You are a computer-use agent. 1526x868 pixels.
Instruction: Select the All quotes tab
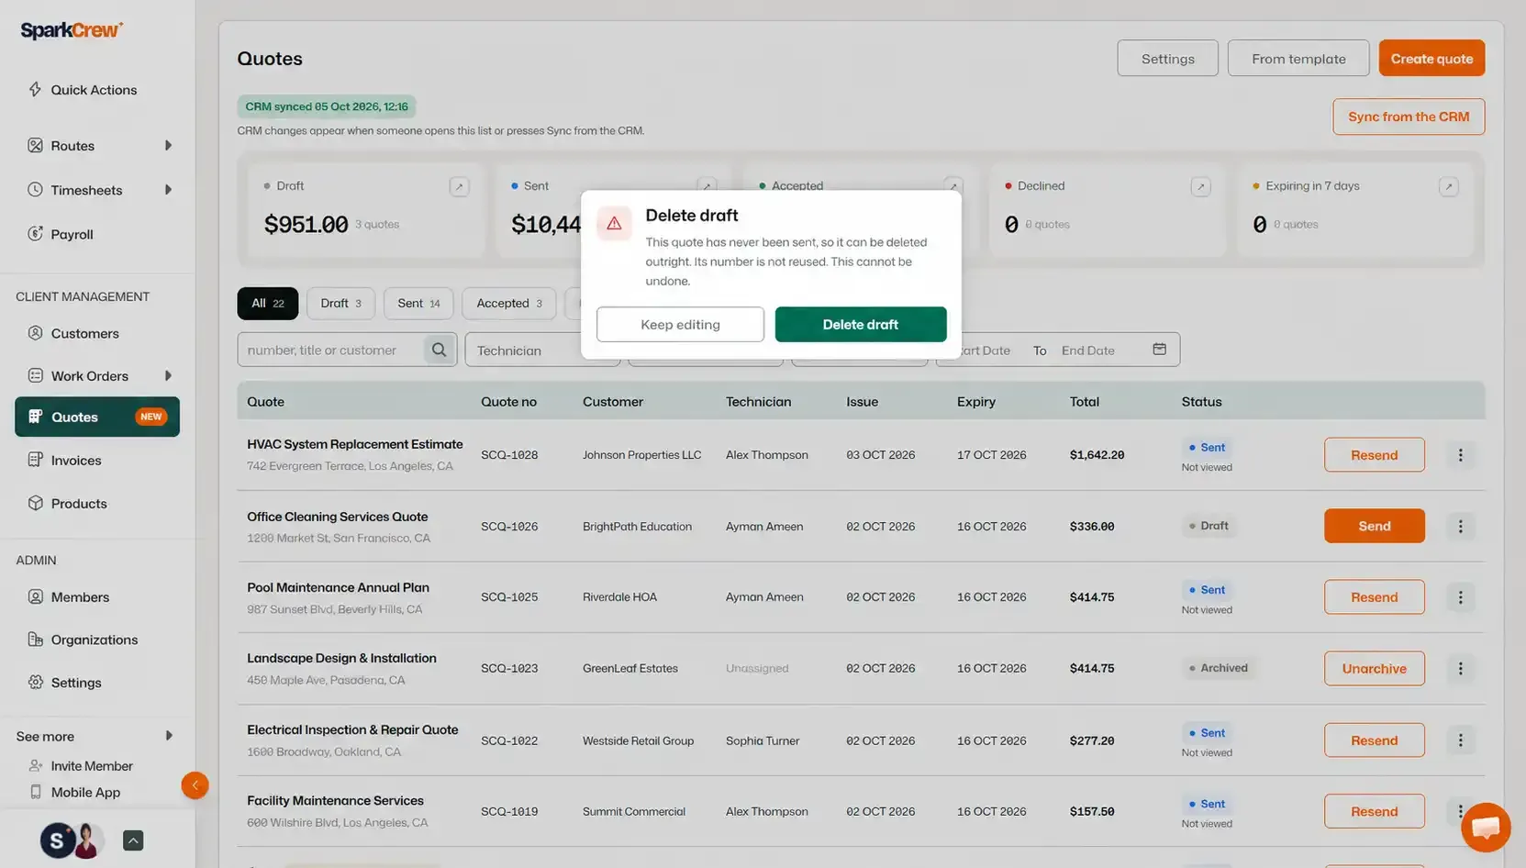coord(268,303)
